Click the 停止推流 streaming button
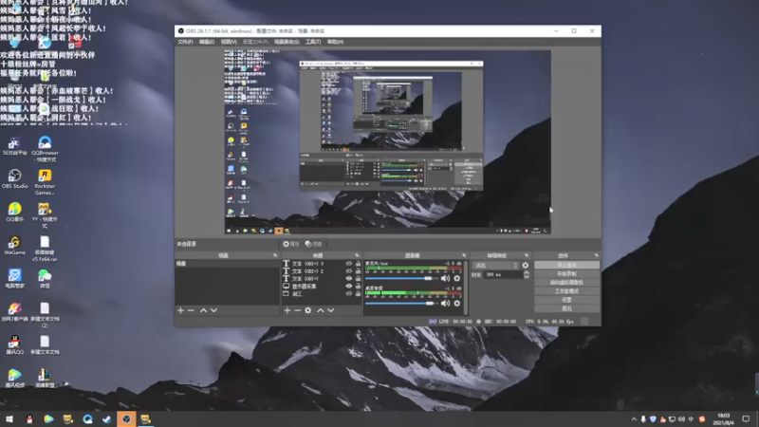 tap(566, 266)
